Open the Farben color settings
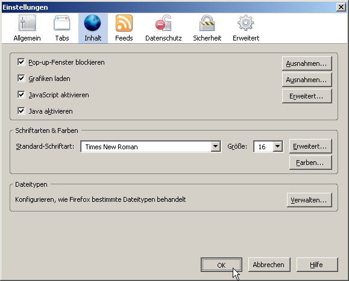 pyautogui.click(x=310, y=163)
